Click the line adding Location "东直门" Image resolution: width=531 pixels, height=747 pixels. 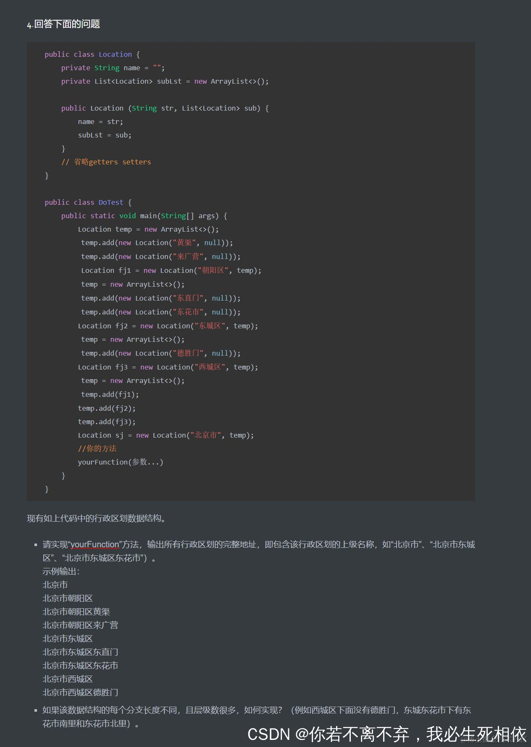point(160,298)
